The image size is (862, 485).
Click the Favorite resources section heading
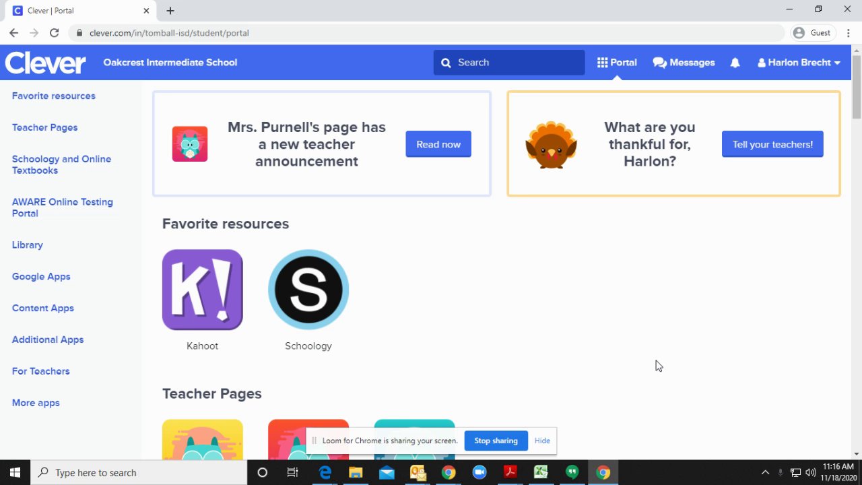point(226,224)
